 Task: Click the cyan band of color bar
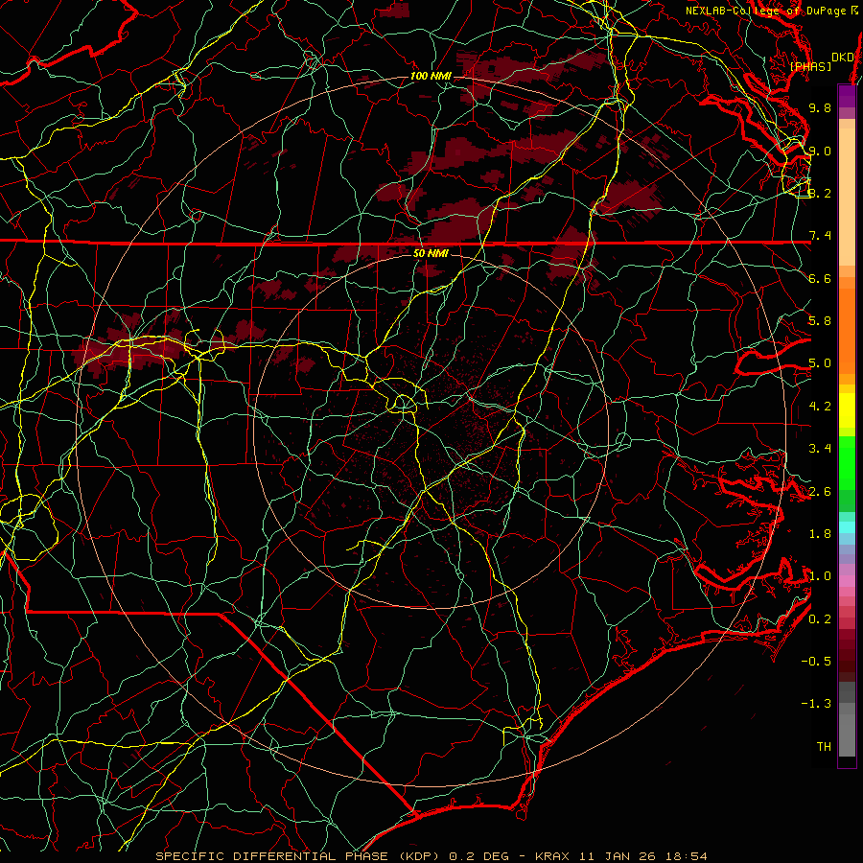pos(847,527)
